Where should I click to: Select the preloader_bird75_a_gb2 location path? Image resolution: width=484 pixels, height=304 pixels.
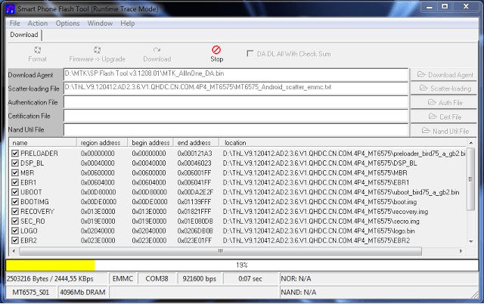[344, 154]
